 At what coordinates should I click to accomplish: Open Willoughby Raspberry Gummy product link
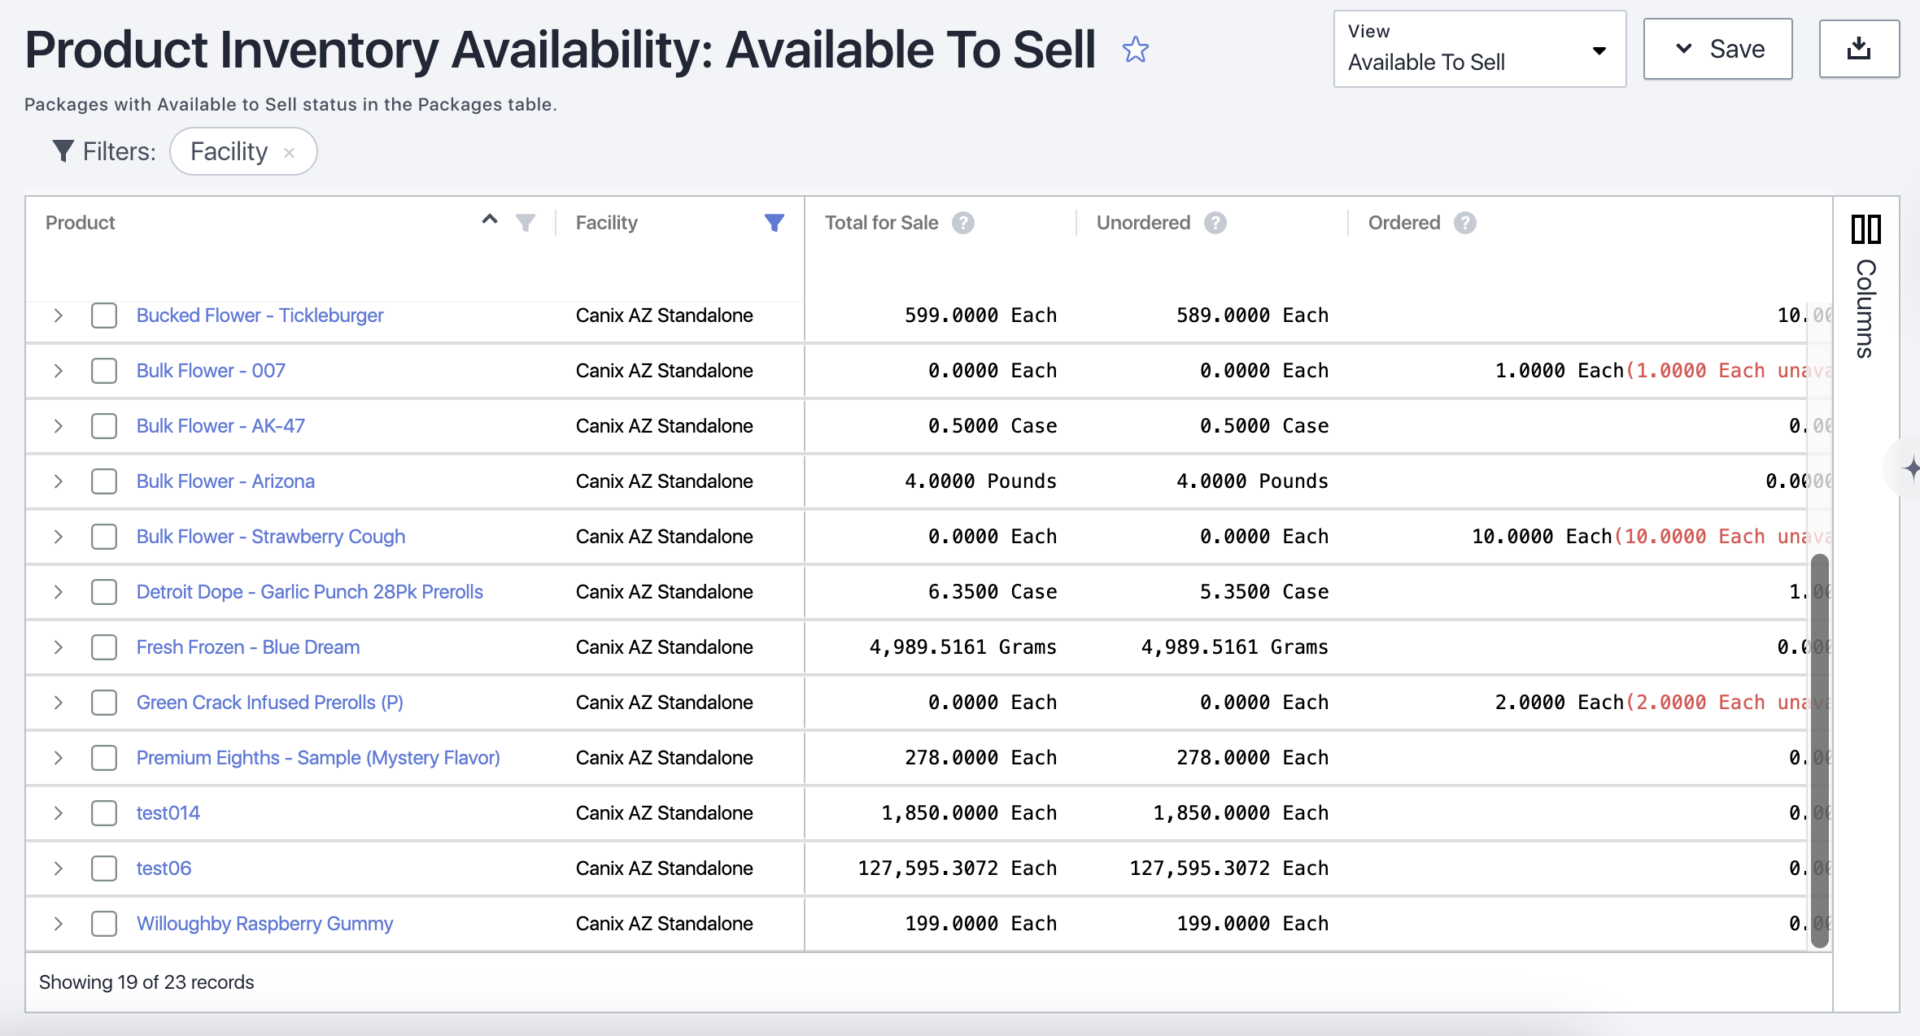(x=264, y=924)
